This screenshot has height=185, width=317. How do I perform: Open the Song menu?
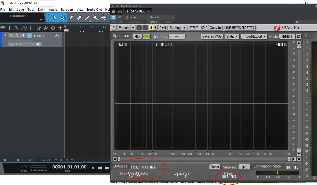point(20,10)
